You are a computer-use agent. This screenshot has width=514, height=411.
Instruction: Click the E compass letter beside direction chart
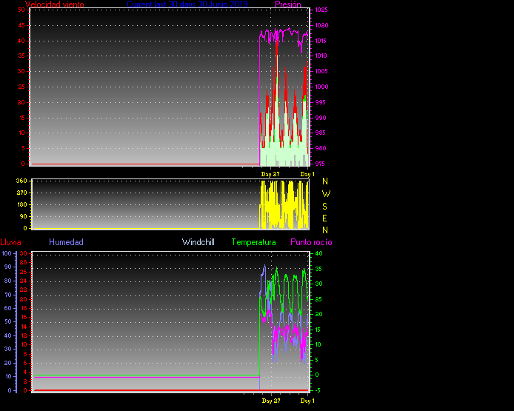324,218
